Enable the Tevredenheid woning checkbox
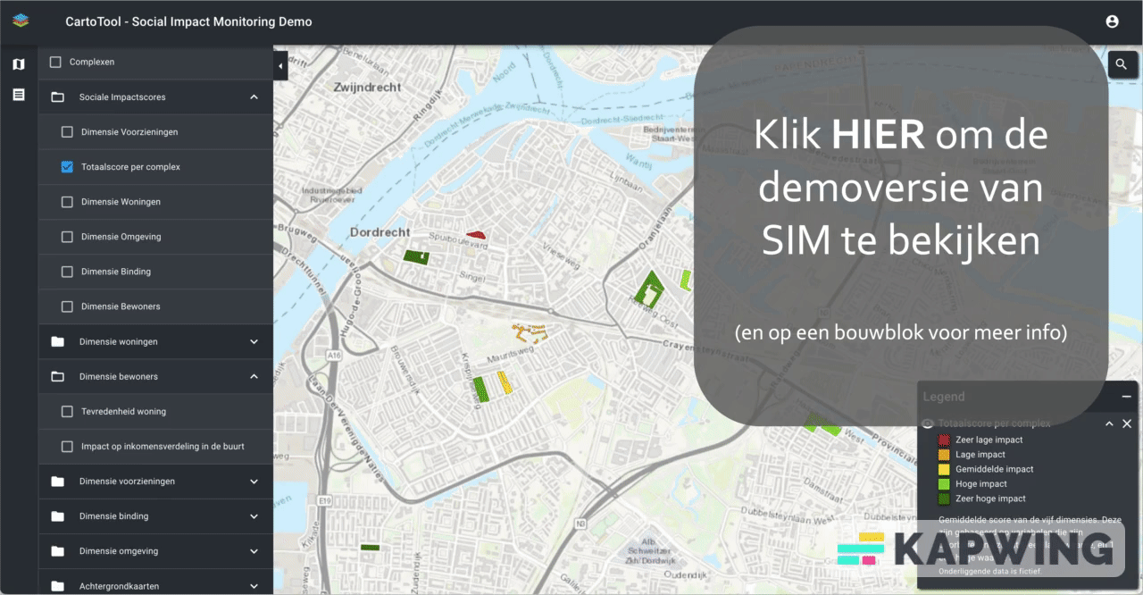1143x595 pixels. click(x=67, y=412)
